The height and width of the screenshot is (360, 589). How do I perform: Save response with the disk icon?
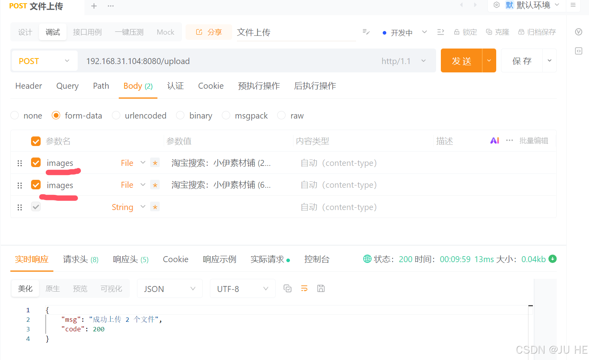click(321, 288)
